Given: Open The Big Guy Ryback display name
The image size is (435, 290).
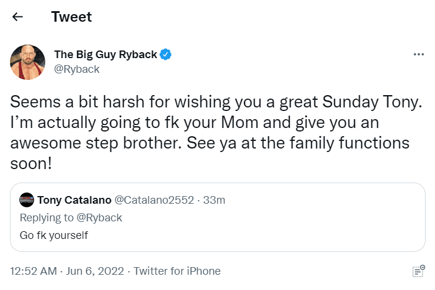Looking at the screenshot, I should point(105,55).
